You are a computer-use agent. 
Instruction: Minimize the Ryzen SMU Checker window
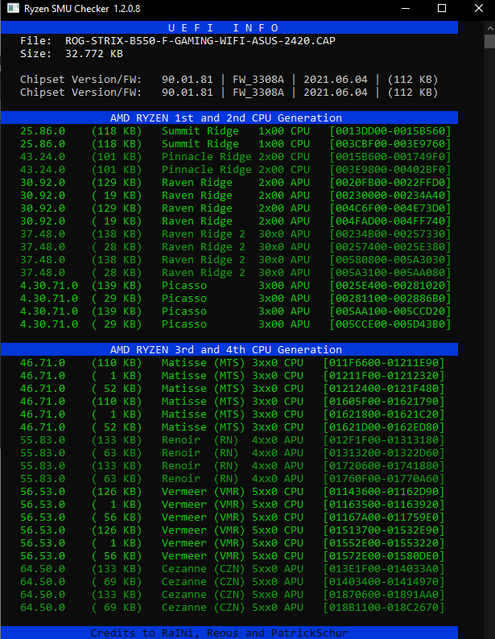point(406,9)
